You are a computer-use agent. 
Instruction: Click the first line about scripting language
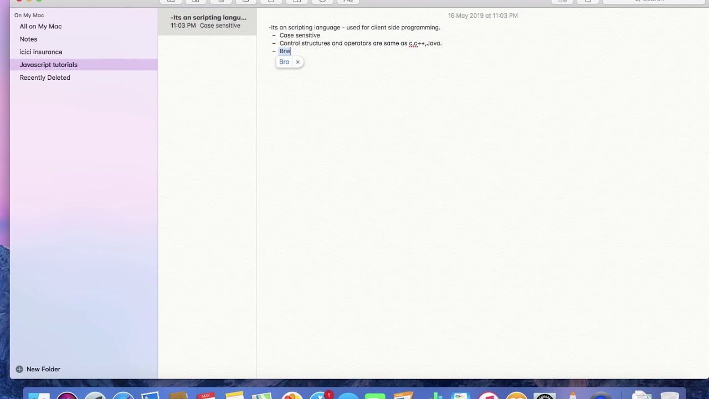[x=354, y=28]
